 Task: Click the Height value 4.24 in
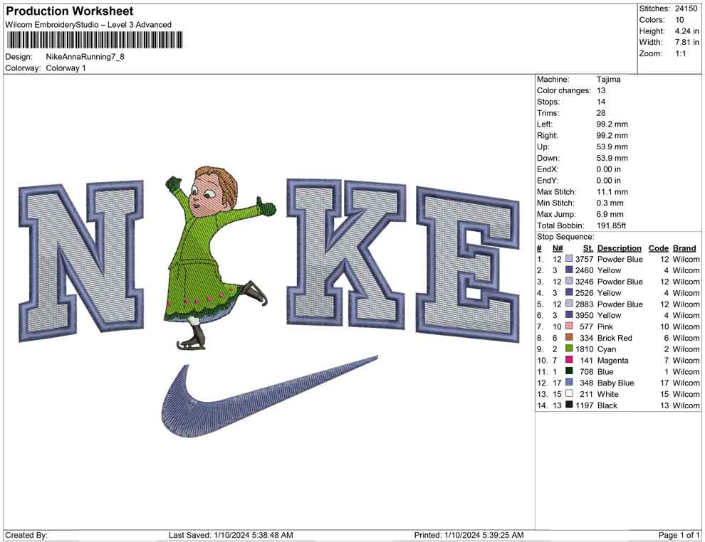tap(686, 31)
